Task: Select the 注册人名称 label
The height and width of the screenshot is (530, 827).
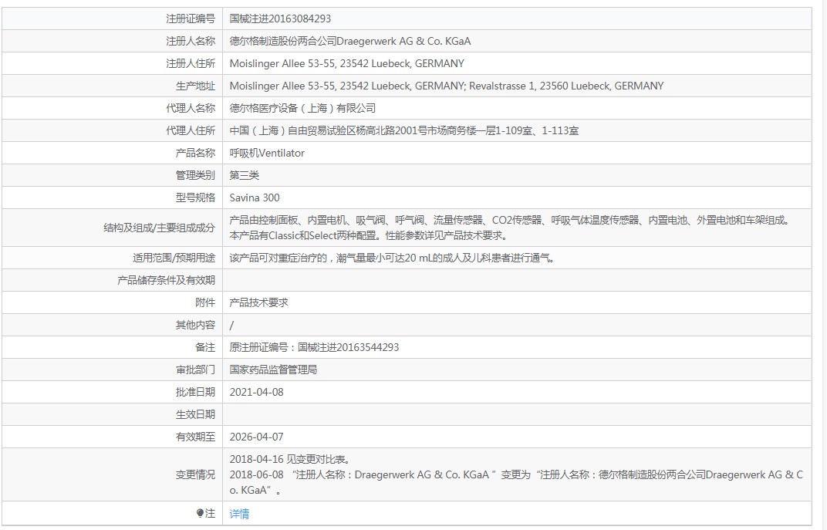Action: (191, 41)
